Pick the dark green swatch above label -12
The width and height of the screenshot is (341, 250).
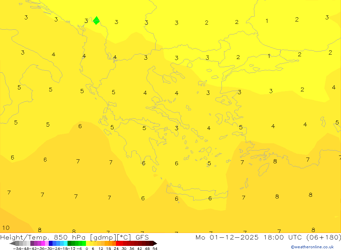pos(69,243)
